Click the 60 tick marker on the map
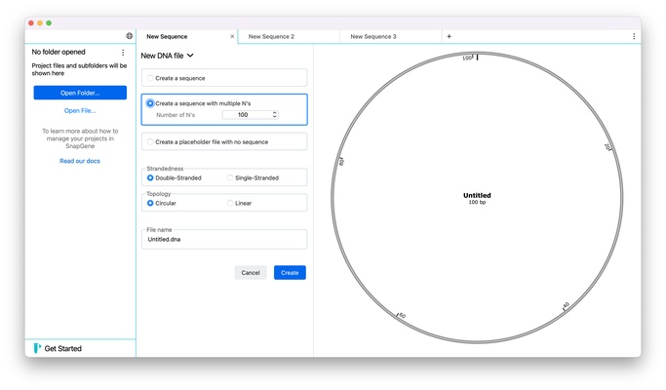 402,315
